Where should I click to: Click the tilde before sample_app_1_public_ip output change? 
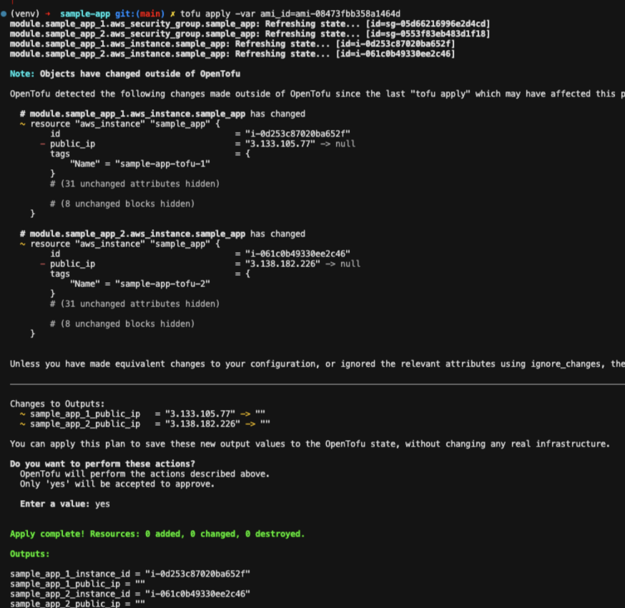pos(22,414)
